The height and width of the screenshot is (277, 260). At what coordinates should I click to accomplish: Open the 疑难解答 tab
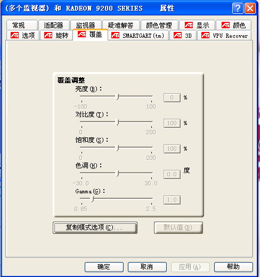[x=121, y=25]
